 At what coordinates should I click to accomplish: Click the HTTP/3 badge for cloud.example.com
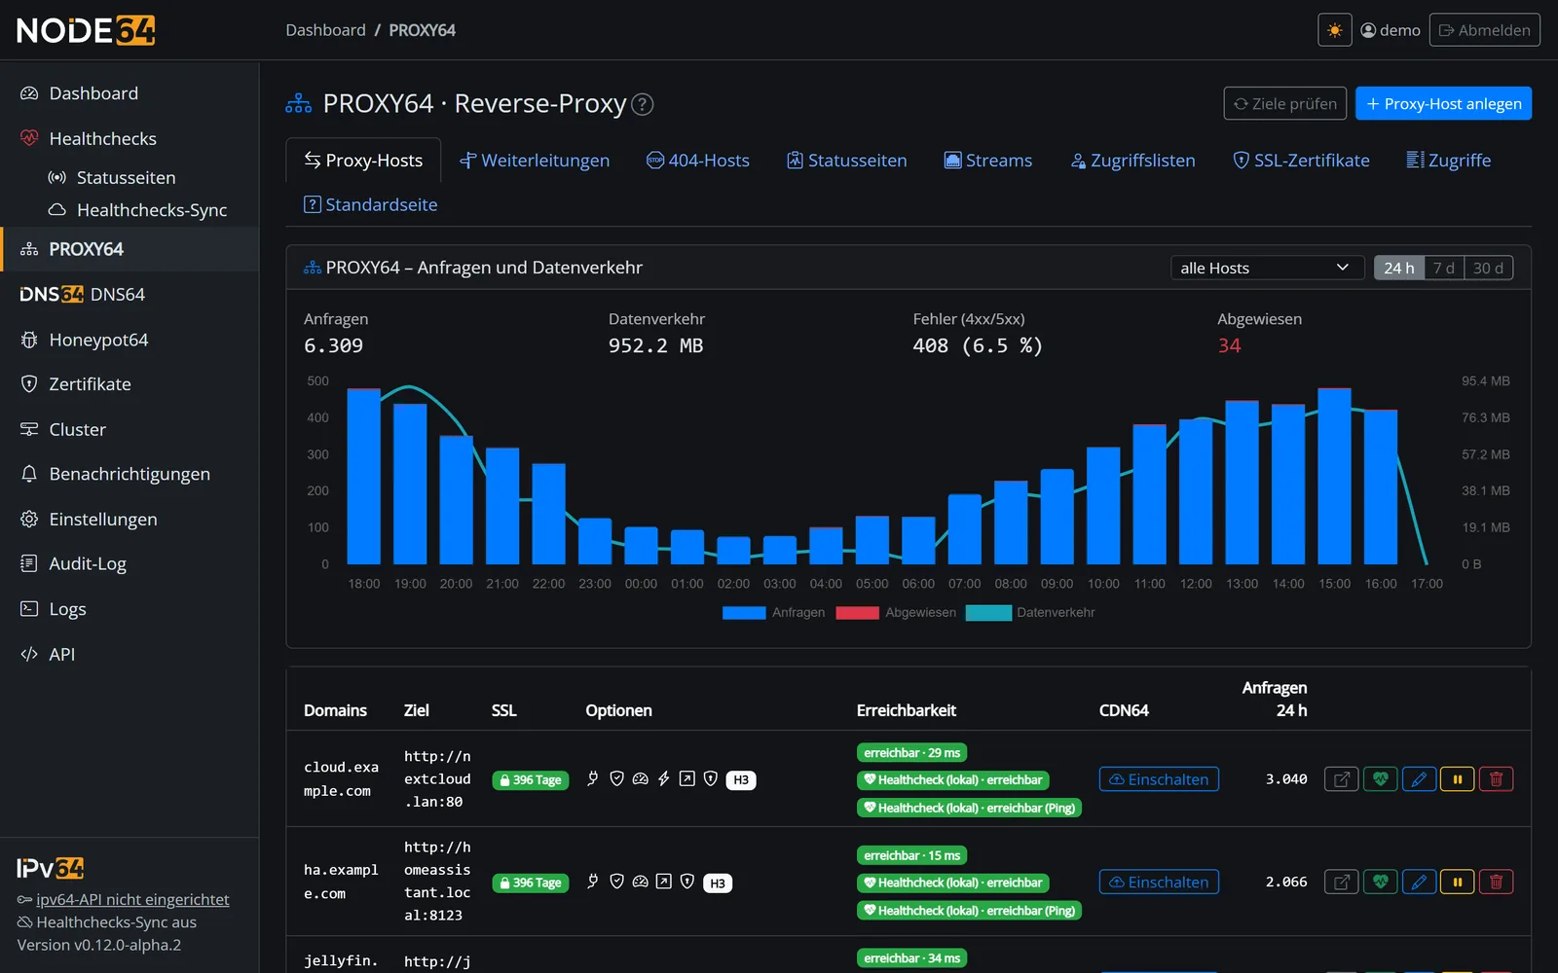[741, 780]
